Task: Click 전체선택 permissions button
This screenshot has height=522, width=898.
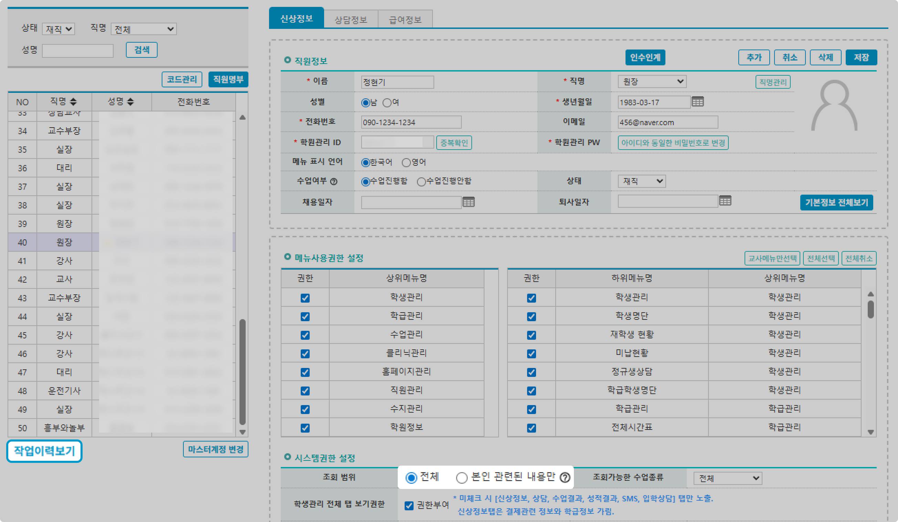Action: click(821, 258)
